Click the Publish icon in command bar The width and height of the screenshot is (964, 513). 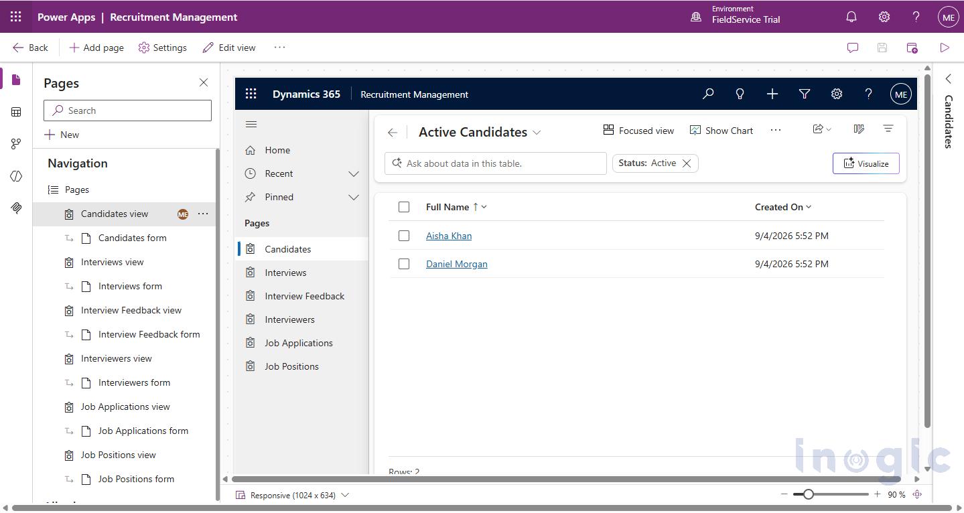tap(912, 48)
